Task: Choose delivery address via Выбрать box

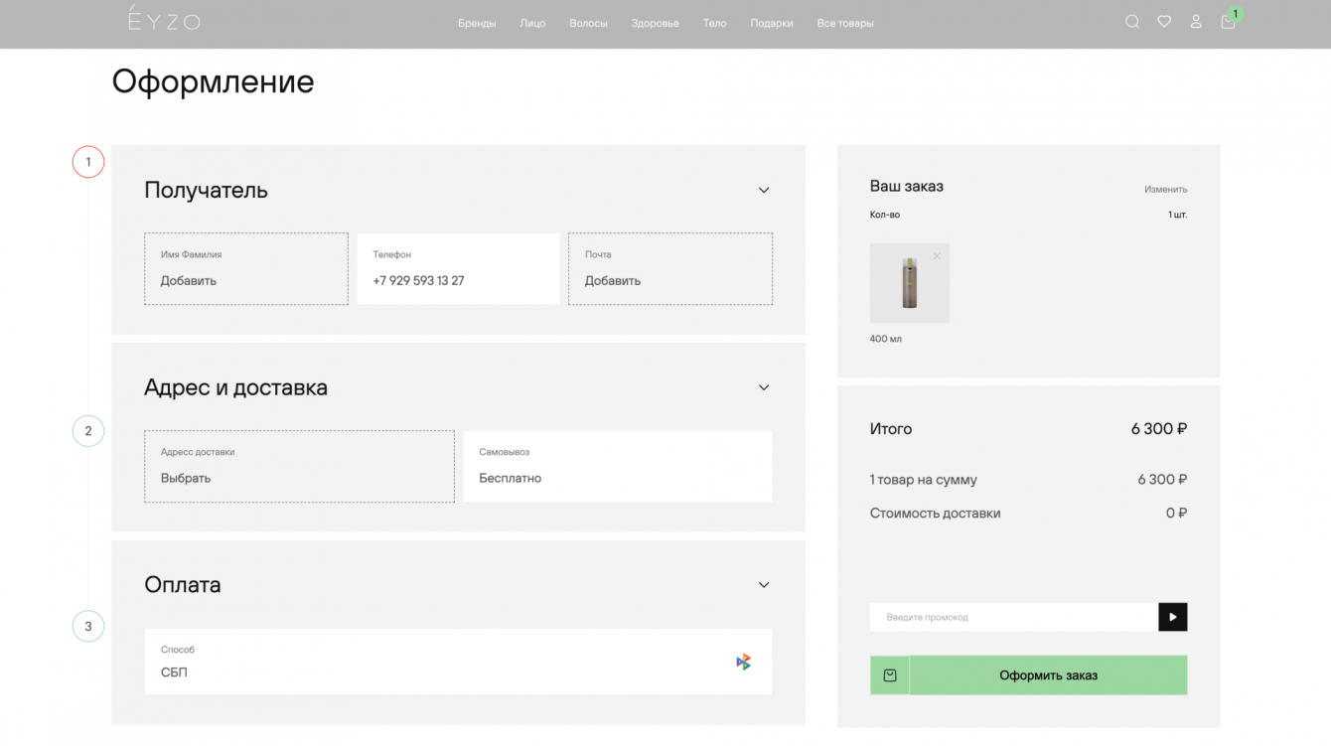Action: [x=299, y=466]
